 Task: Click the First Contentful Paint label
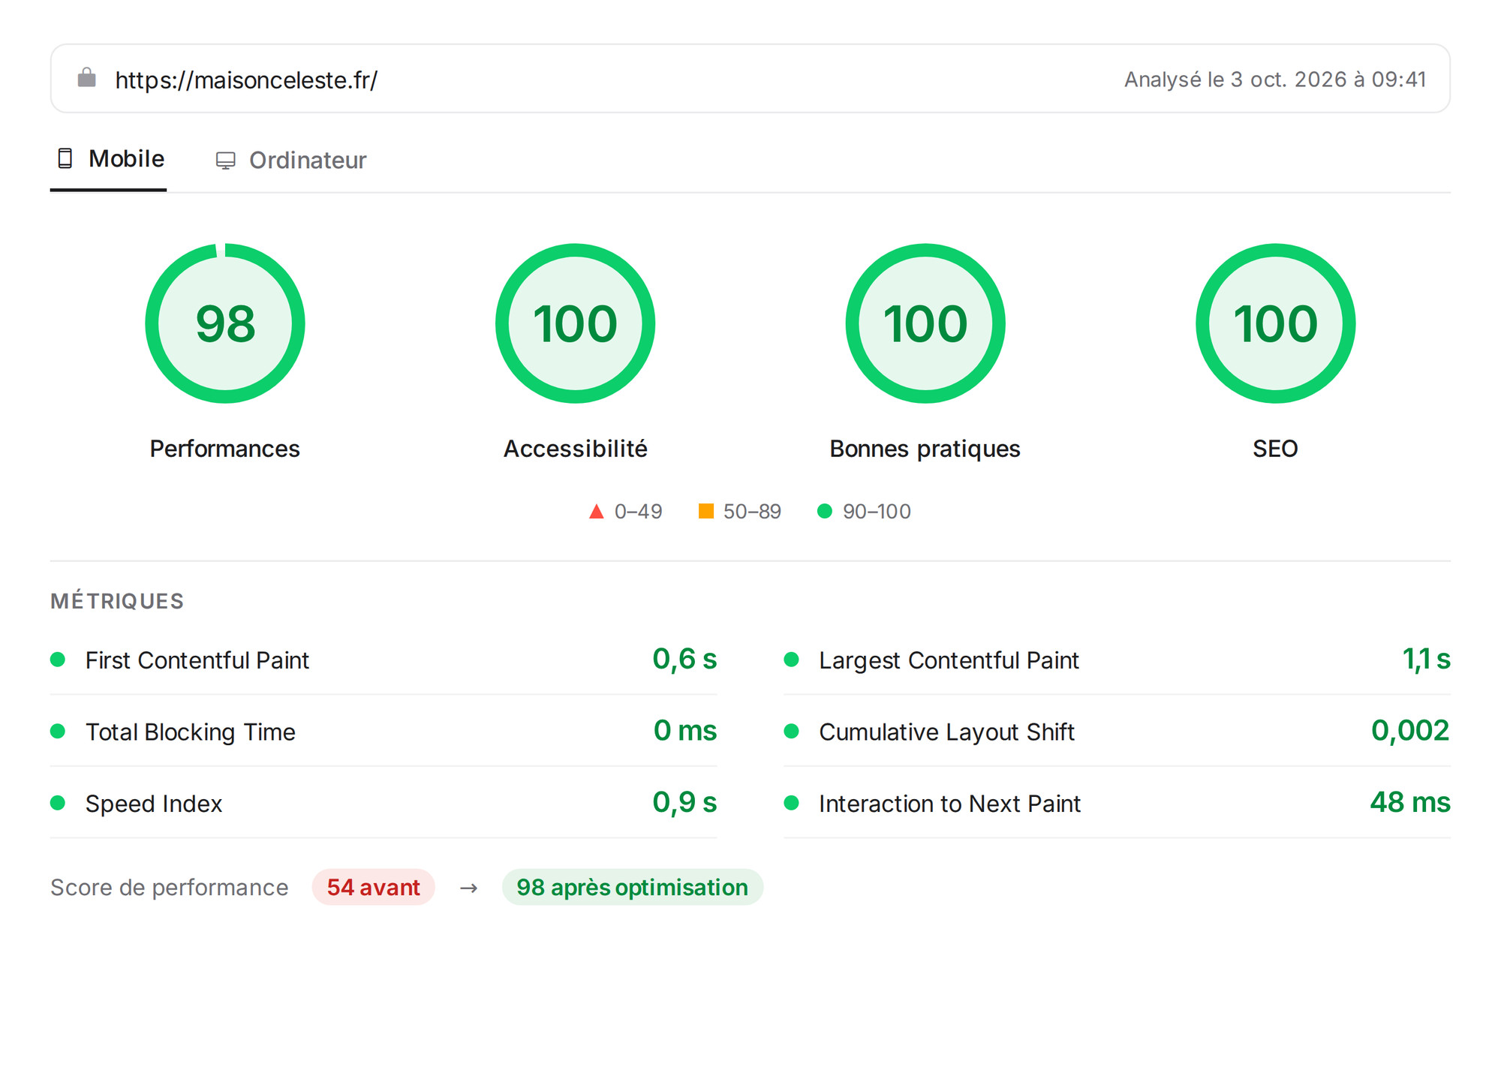tap(197, 660)
